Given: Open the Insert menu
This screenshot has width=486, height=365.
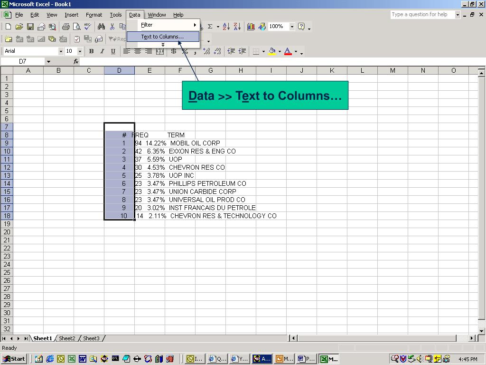Looking at the screenshot, I should coord(71,15).
